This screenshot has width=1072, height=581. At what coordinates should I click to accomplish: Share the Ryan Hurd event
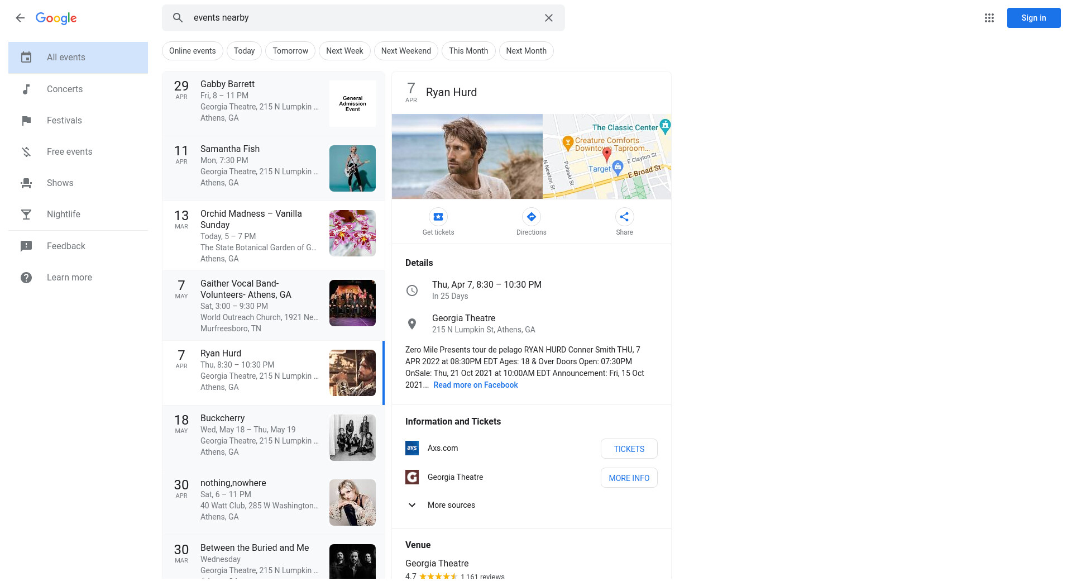[x=624, y=217]
